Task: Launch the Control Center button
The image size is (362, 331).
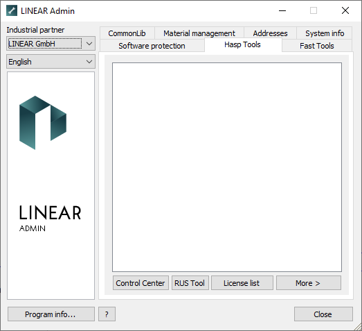Action: pos(141,283)
